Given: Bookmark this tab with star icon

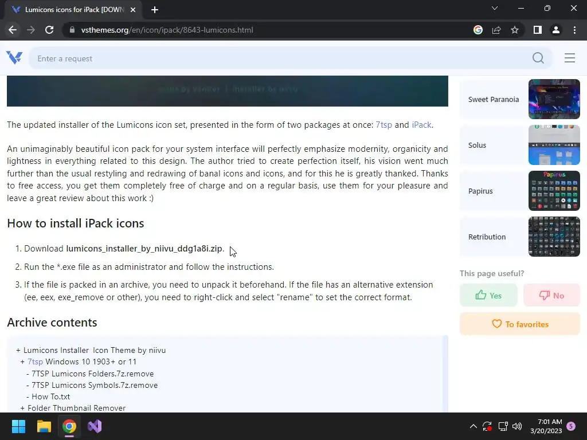Looking at the screenshot, I should 515,30.
